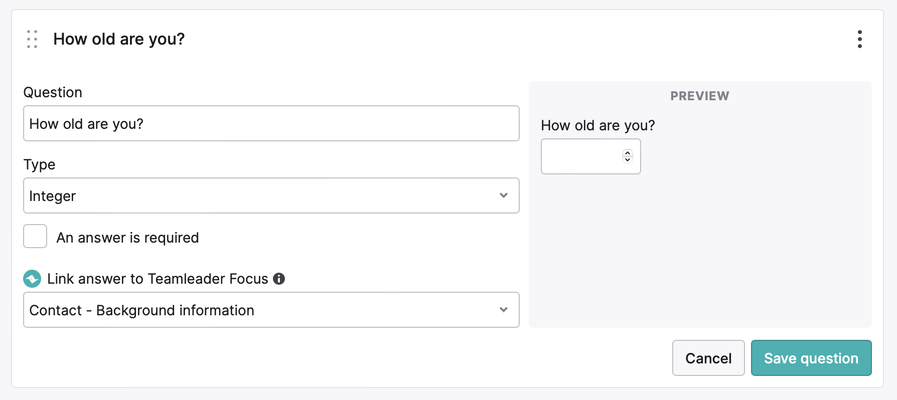Click the 'Link answer to Teamleader Focus' label

point(158,279)
